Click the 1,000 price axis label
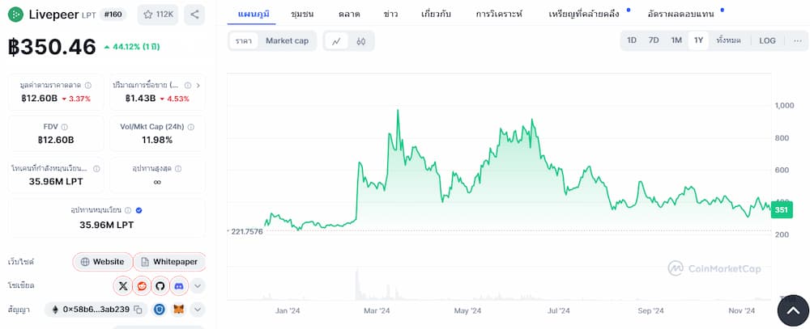The height and width of the screenshot is (329, 810). [783, 105]
